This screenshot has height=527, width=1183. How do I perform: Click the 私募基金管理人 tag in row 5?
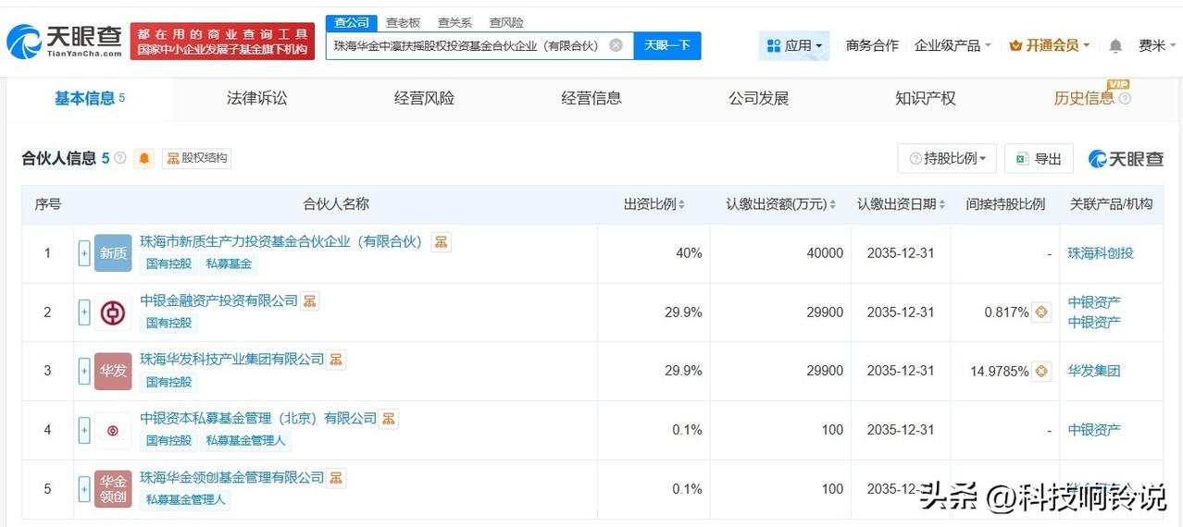tap(186, 499)
